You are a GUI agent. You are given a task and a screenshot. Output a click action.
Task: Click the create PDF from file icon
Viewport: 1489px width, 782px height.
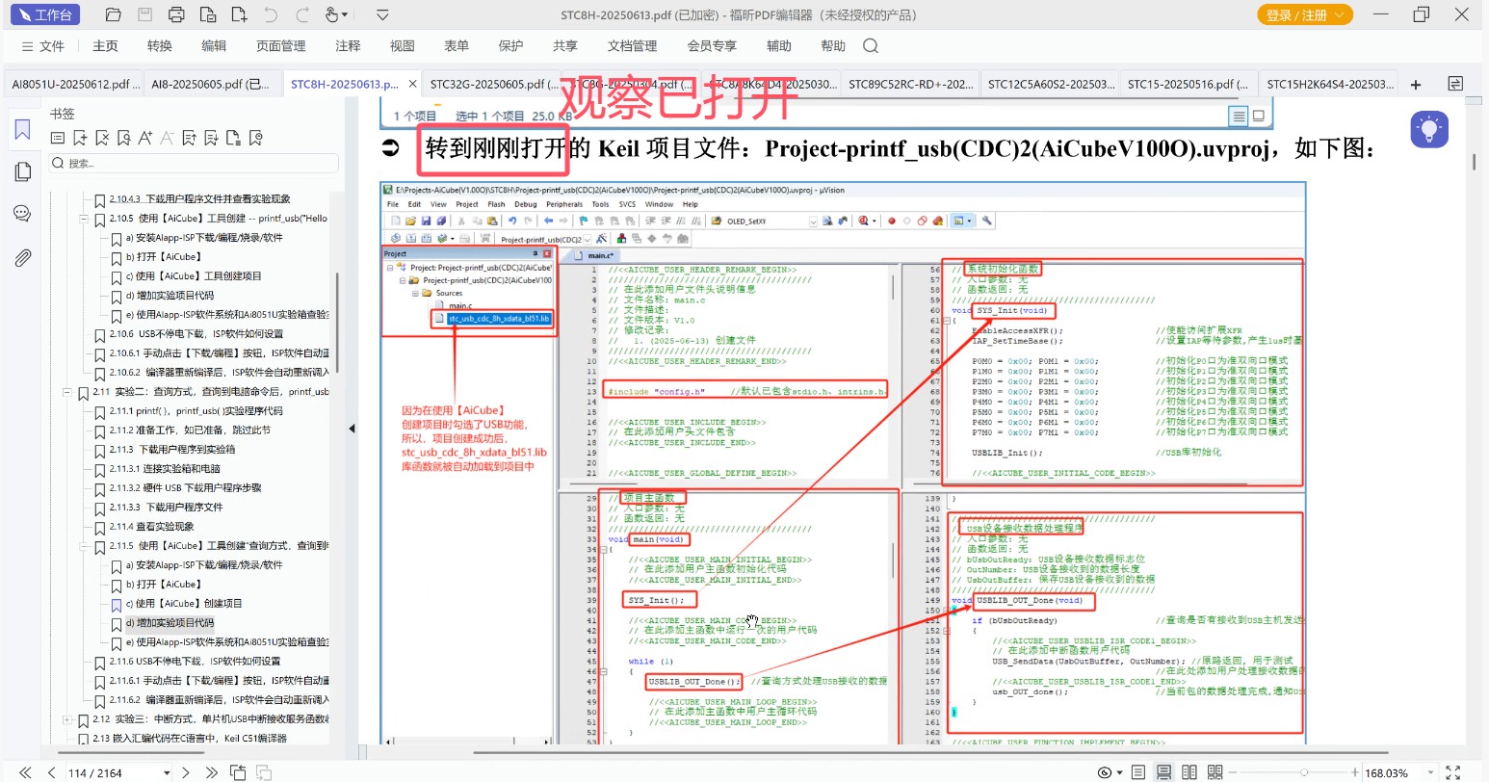coord(208,14)
